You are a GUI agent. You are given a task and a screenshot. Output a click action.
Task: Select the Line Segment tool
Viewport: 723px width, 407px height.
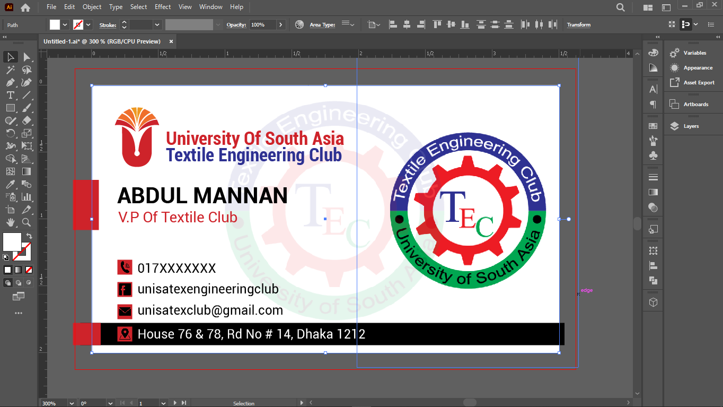[27, 95]
